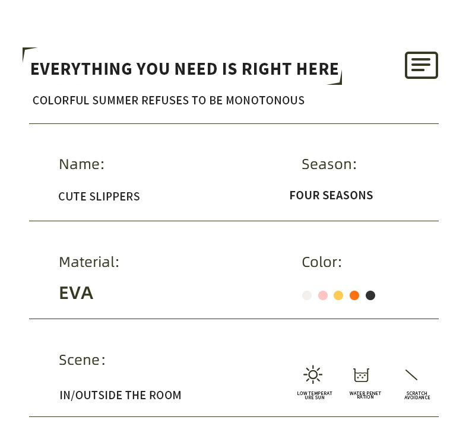Select the black color dot
The height and width of the screenshot is (436, 469).
pos(370,295)
